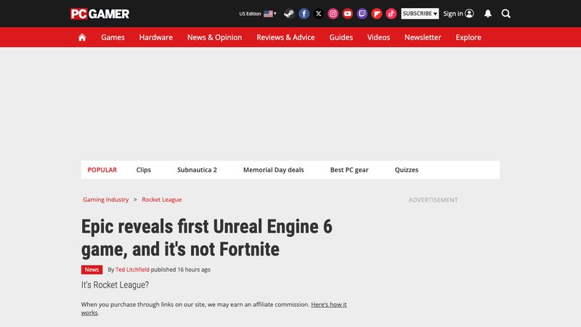This screenshot has width=581, height=327.
Task: Expand the Subscribe dropdown
Action: [420, 13]
